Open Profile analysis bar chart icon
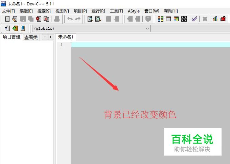The height and width of the screenshot is (164, 230). click(215, 19)
